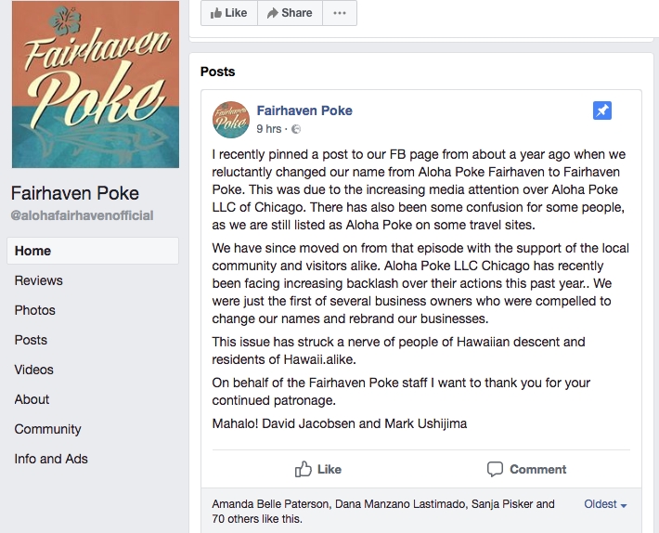The image size is (659, 533).
Task: Click the three-dot more options button
Action: point(340,13)
